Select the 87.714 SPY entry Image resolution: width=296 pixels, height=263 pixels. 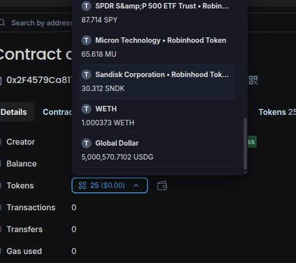tap(157, 13)
